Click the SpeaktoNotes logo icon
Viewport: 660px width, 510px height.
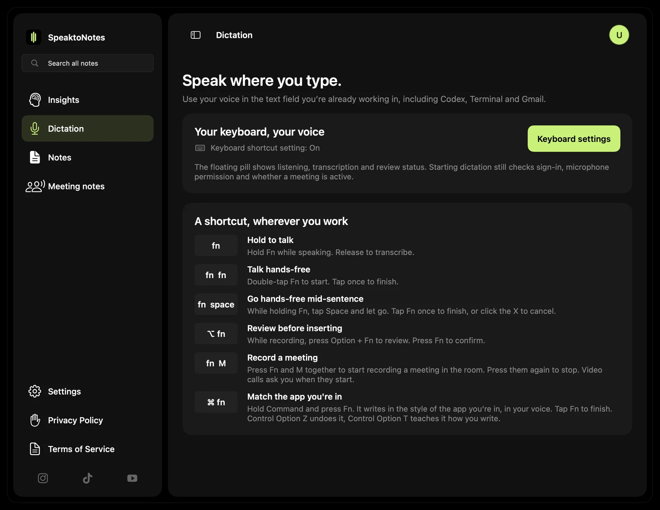coord(33,37)
